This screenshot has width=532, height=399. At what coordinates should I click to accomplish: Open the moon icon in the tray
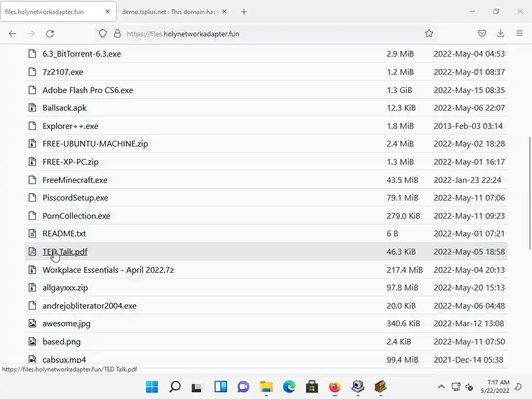(518, 387)
